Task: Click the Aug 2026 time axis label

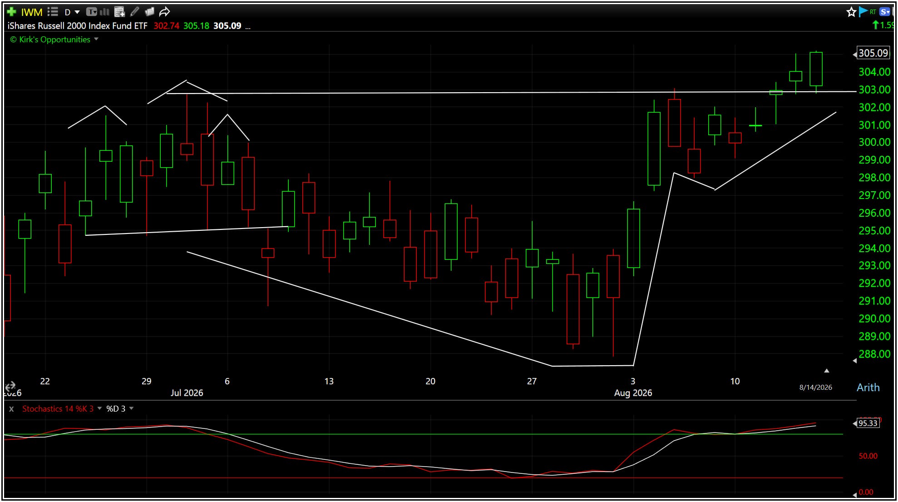Action: [x=633, y=393]
